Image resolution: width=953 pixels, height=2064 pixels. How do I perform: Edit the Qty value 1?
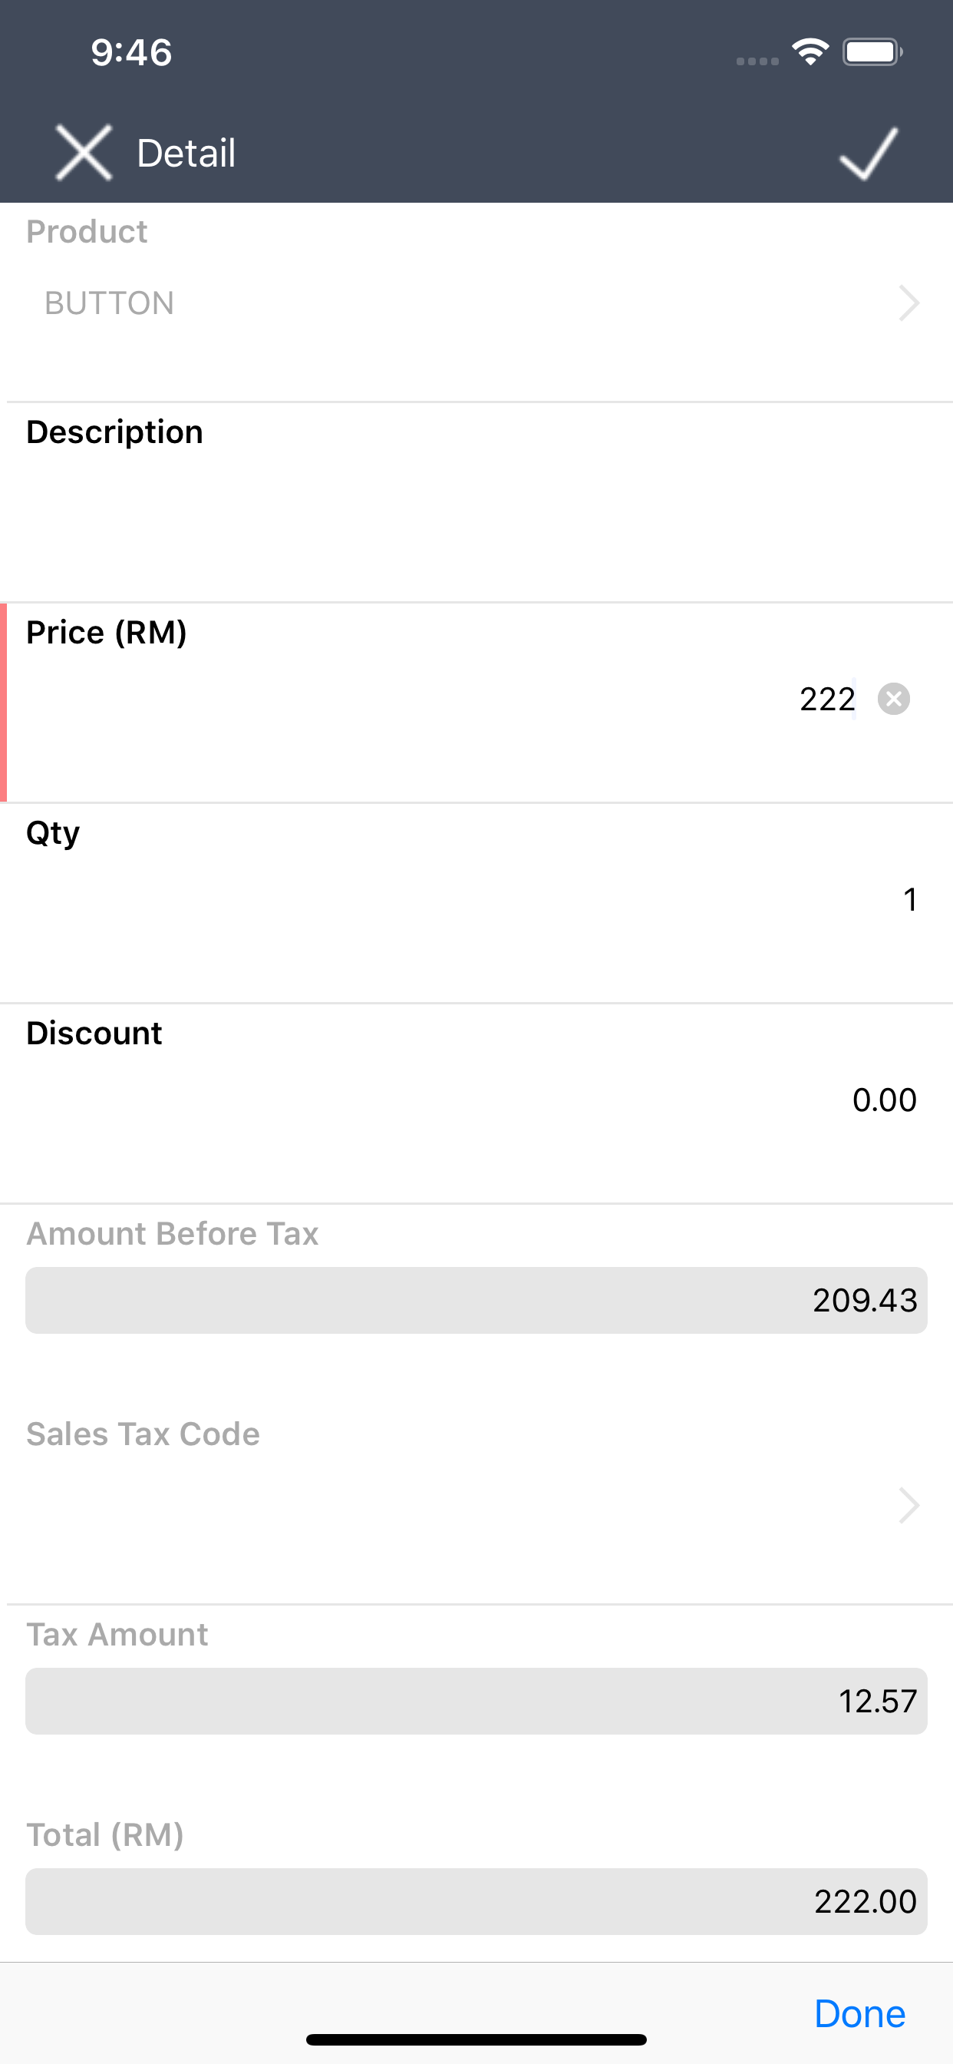(910, 899)
